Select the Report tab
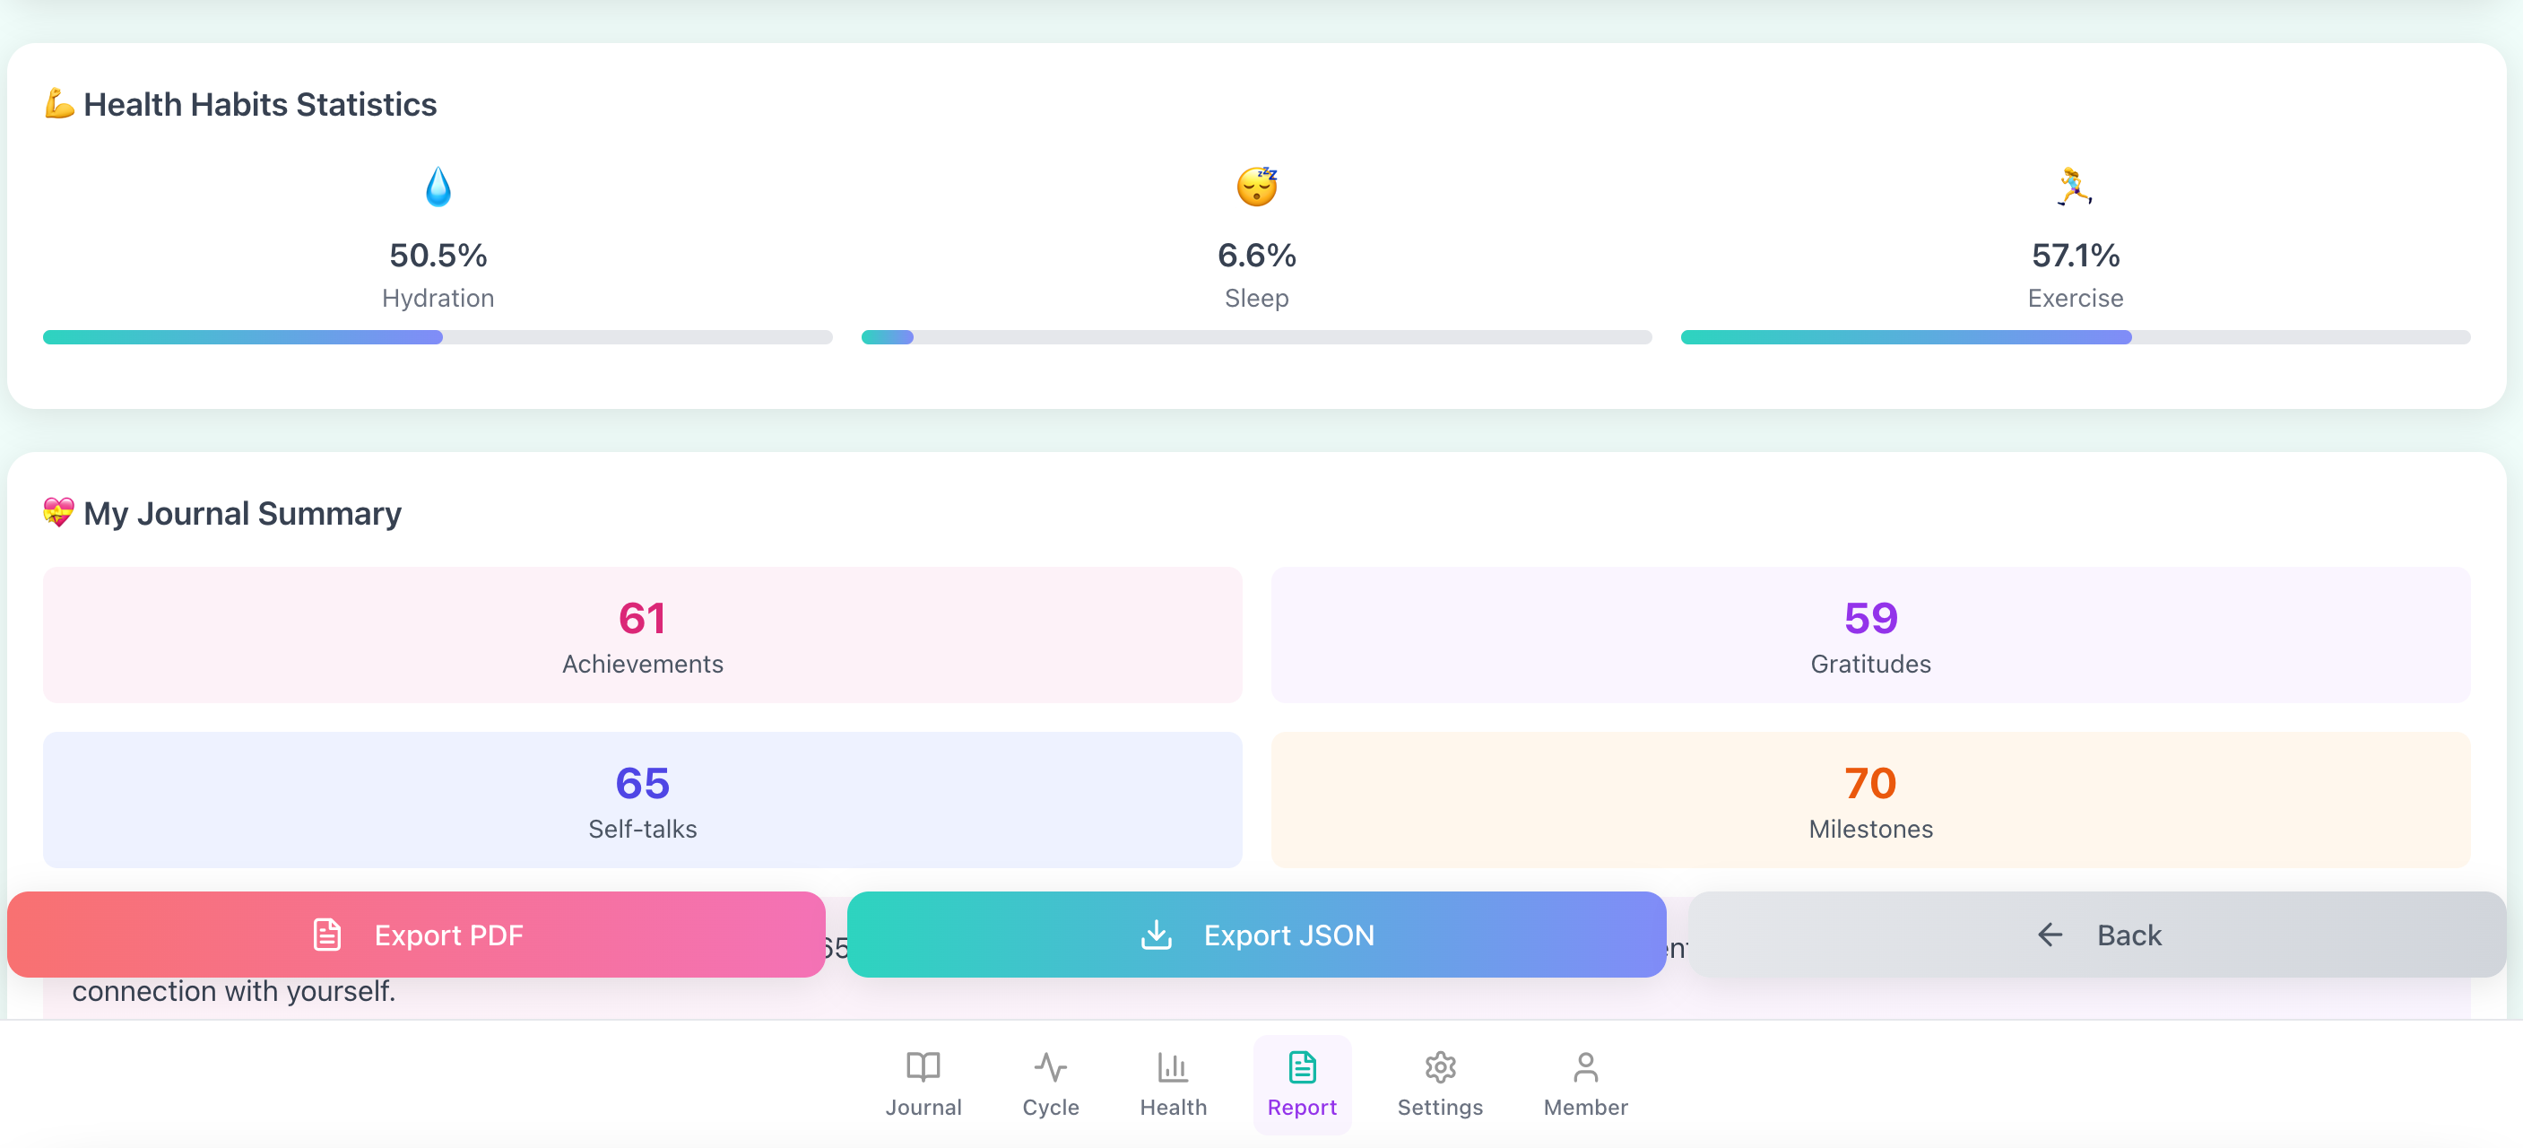 (x=1302, y=1083)
